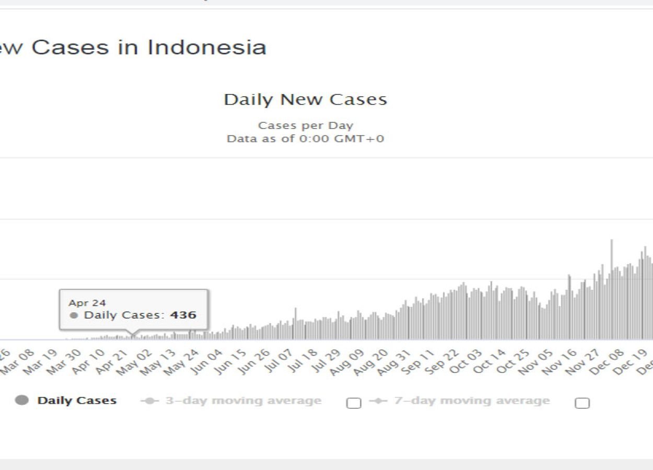Tick the checkbox after 7-day moving average

click(x=582, y=403)
